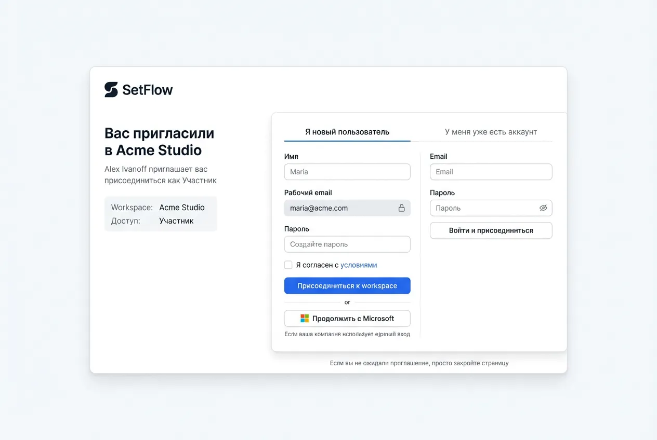Click 'Войти и присоединиться' button
The width and height of the screenshot is (657, 440).
tap(491, 230)
